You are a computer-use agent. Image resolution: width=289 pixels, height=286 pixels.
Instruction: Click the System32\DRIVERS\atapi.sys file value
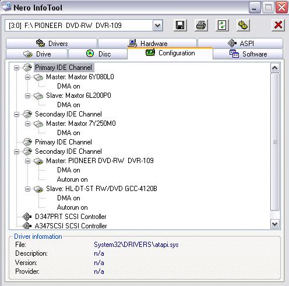136,245
